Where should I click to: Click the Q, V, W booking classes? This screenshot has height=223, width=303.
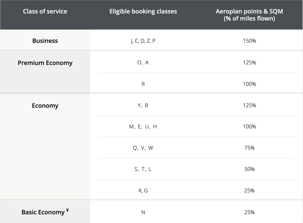[x=143, y=148]
